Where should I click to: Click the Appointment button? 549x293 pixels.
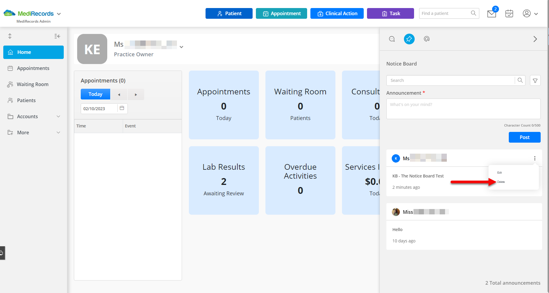click(282, 13)
